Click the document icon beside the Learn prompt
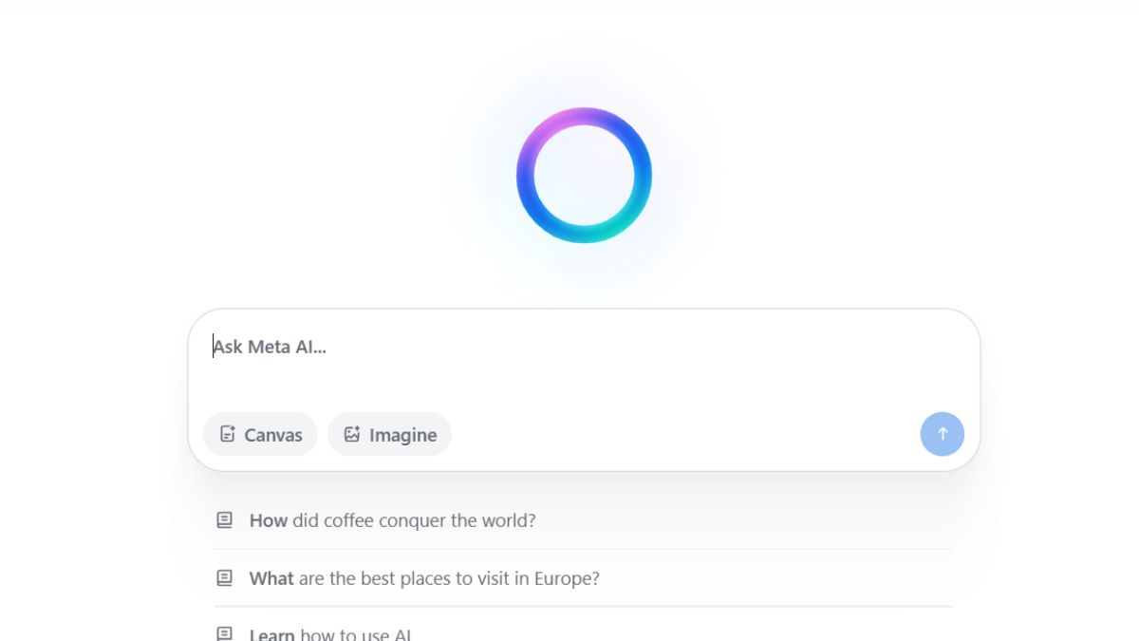The width and height of the screenshot is (1139, 641). pos(224,632)
